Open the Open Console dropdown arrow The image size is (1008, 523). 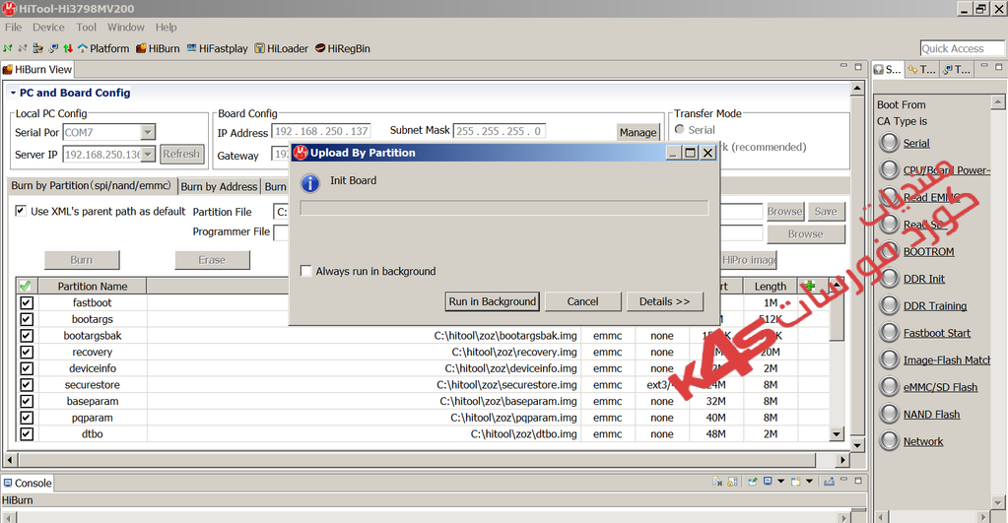coord(809,482)
